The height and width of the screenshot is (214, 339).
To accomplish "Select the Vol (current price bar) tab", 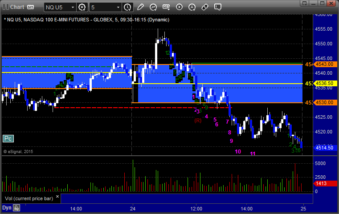I will pos(29,198).
